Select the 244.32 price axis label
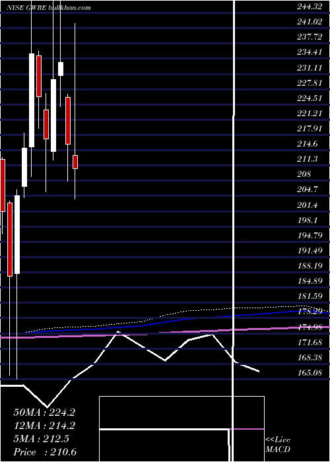 (309, 7)
